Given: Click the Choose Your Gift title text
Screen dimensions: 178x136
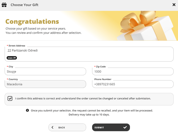Looking at the screenshot, I should tap(24, 5).
